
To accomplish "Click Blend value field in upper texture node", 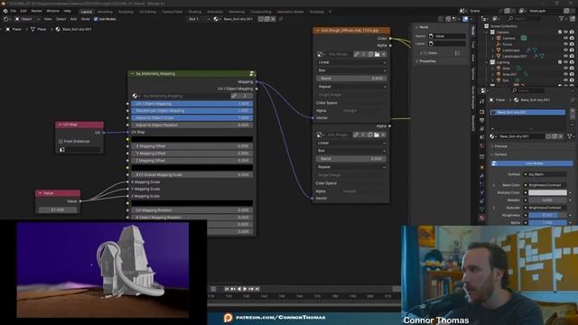I will click(351, 79).
